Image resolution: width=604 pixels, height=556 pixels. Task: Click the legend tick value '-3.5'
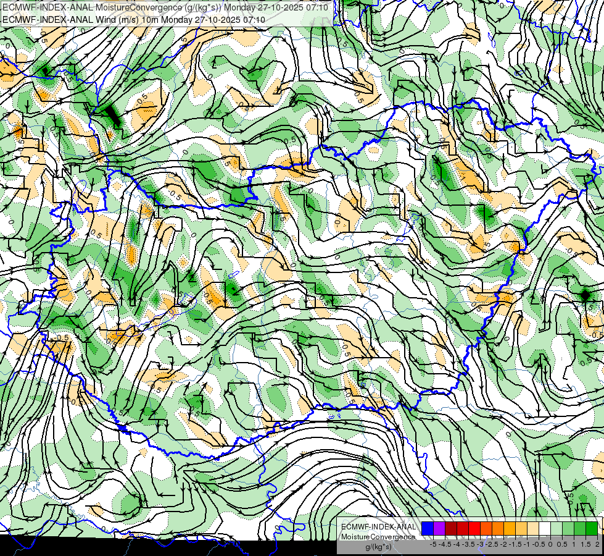(x=468, y=544)
